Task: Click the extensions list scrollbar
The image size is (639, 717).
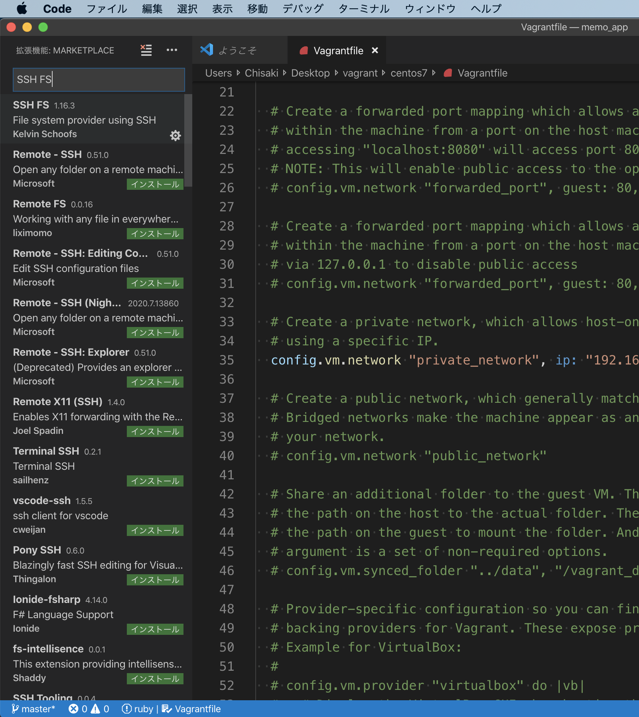Action: (x=188, y=140)
